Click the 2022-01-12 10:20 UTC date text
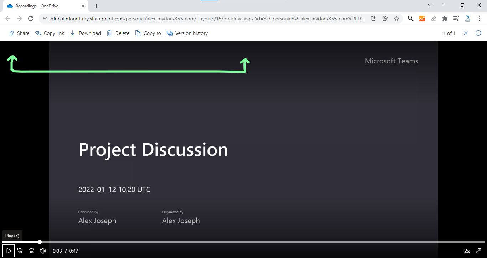The width and height of the screenshot is (487, 258). click(x=114, y=190)
